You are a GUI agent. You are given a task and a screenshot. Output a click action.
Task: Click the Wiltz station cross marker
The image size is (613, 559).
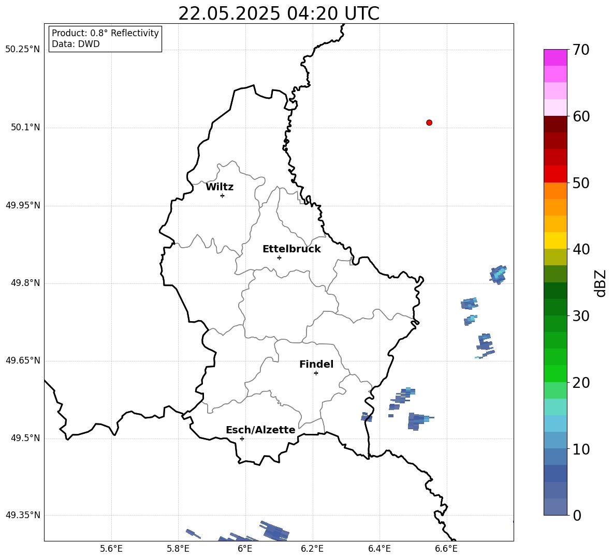pos(223,196)
